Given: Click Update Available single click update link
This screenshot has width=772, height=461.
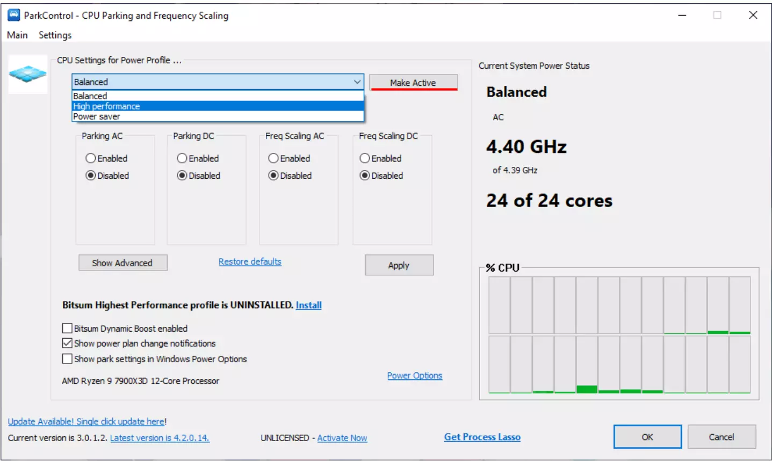Looking at the screenshot, I should coord(86,422).
